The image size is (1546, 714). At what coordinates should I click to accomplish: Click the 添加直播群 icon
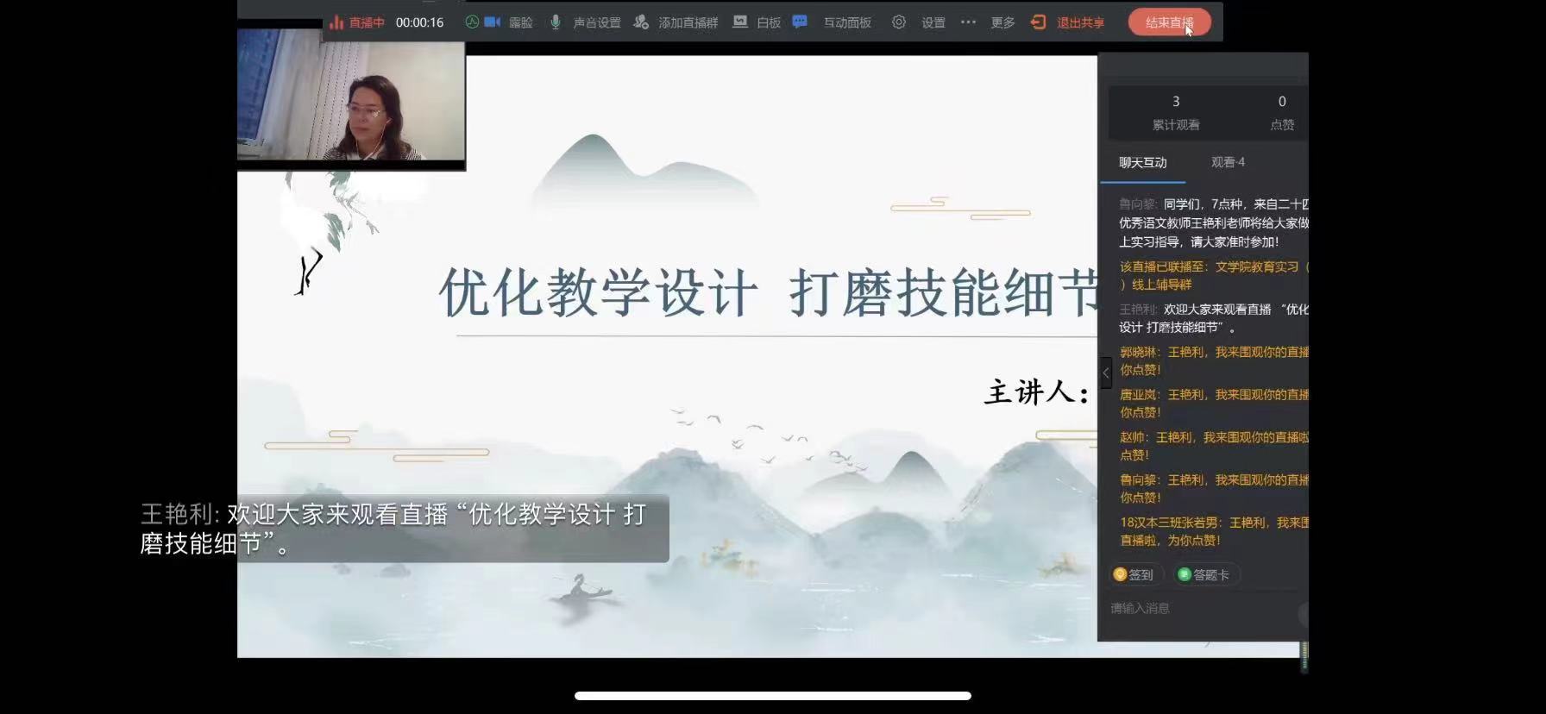click(641, 22)
